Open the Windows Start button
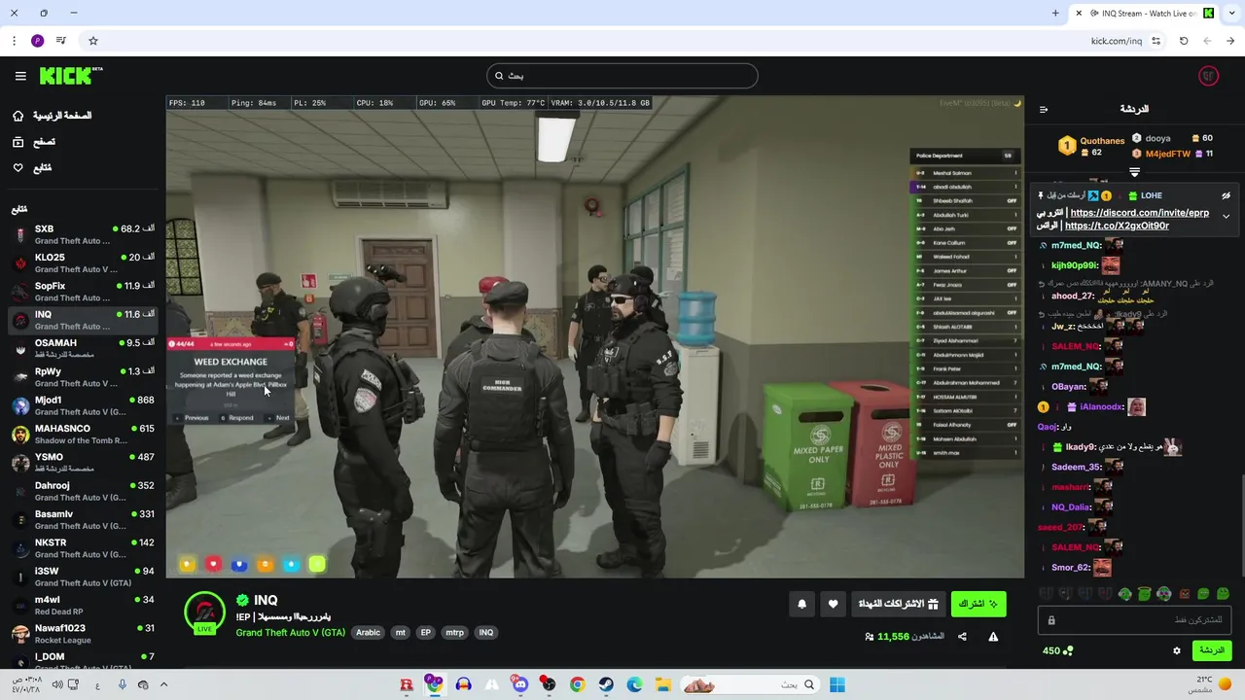1245x700 pixels. pos(836,684)
